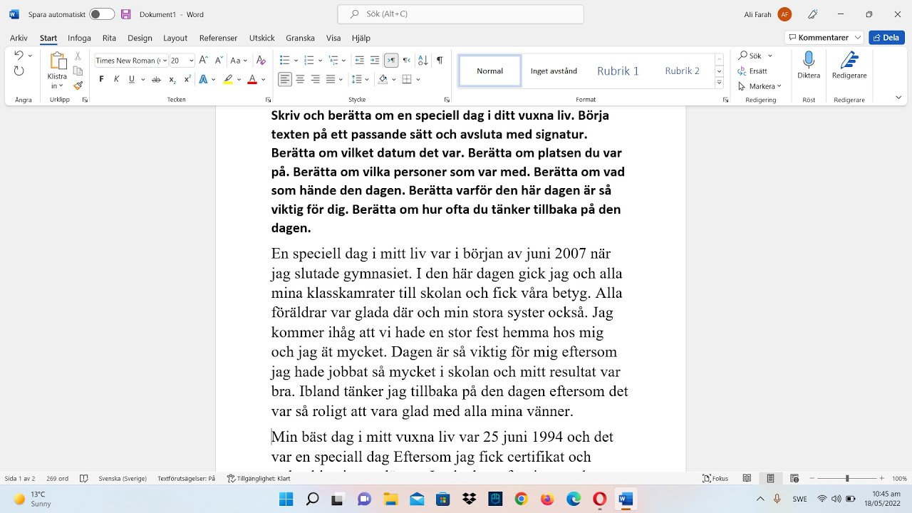Open the Layout tab

point(175,38)
